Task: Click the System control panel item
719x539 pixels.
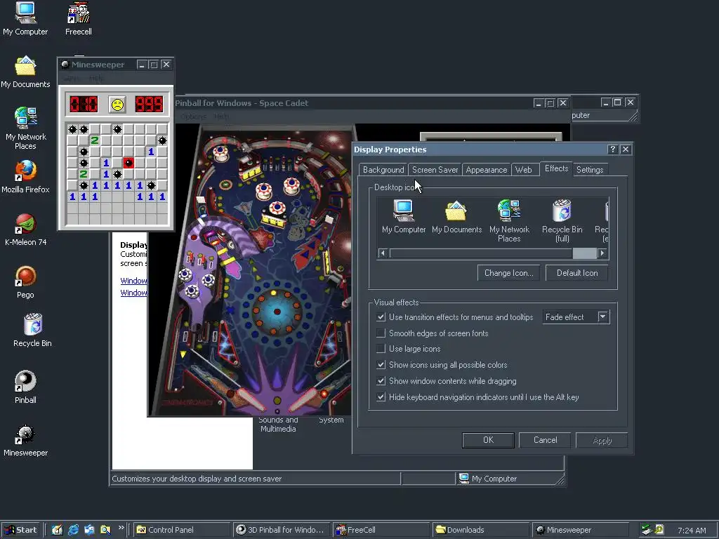Action: tap(331, 420)
